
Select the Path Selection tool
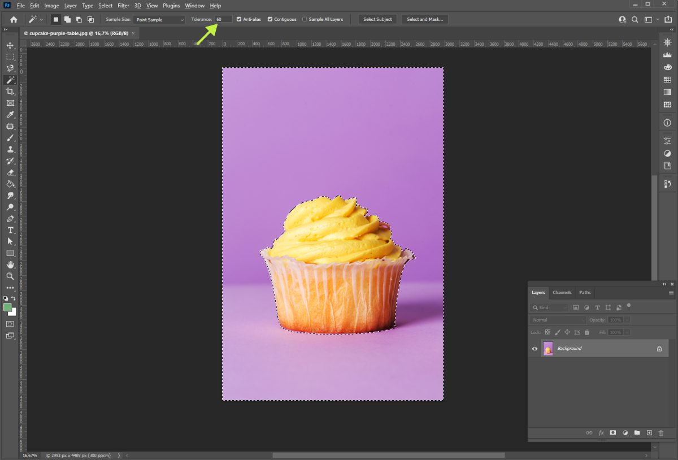tap(10, 241)
